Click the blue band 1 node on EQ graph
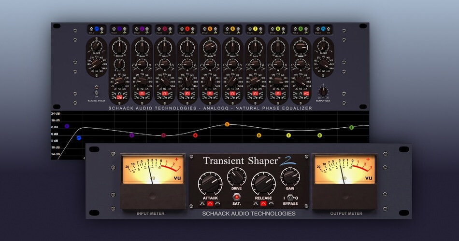 (78, 138)
